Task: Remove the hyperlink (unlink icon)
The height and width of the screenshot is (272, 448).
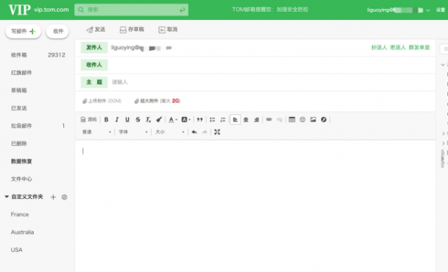Action: 279,119
